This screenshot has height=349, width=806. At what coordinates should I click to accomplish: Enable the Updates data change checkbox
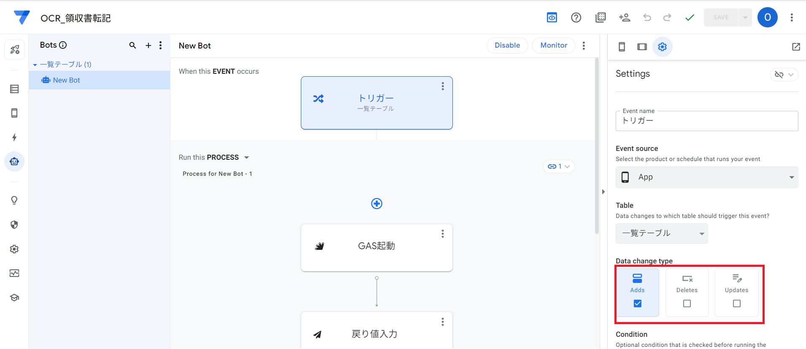736,303
